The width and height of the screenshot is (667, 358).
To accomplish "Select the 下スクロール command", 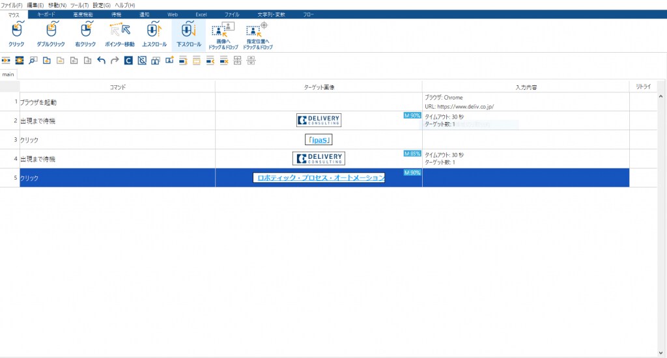I will click(189, 34).
